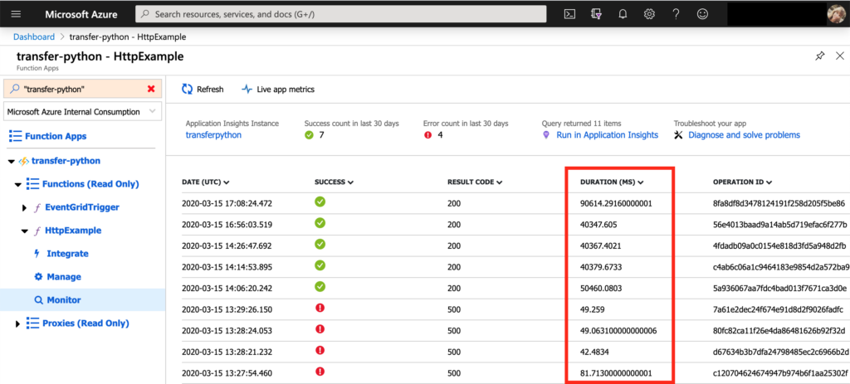Image resolution: width=850 pixels, height=384 pixels.
Task: Sort by the SUCCESS column
Action: (334, 182)
